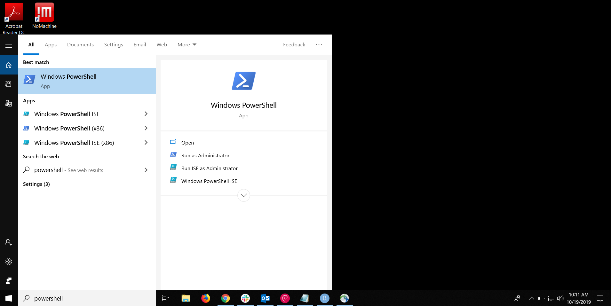Open search options with the hamburger menu
The width and height of the screenshot is (611, 306).
pos(9,45)
